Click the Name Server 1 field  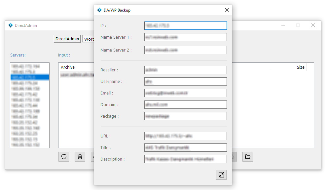tap(185, 37)
